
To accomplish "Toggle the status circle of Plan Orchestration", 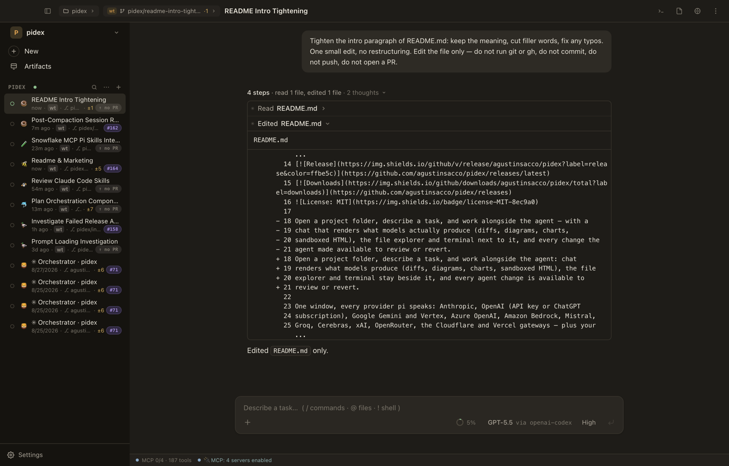I will click(x=12, y=205).
